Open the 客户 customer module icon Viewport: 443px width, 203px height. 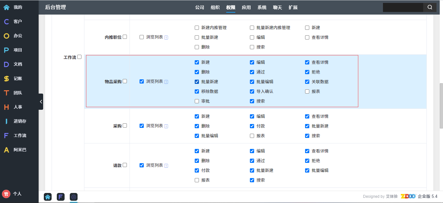(x=6, y=22)
